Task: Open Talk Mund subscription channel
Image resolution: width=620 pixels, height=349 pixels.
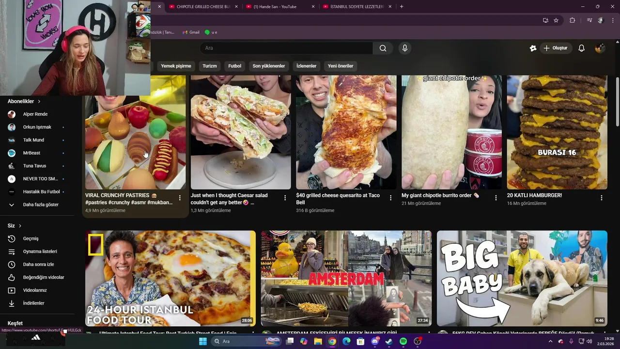Action: pos(36,140)
